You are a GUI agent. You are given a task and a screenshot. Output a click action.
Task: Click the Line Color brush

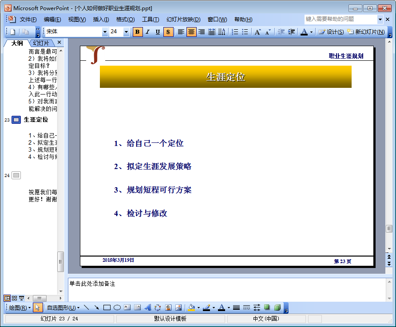(206, 307)
